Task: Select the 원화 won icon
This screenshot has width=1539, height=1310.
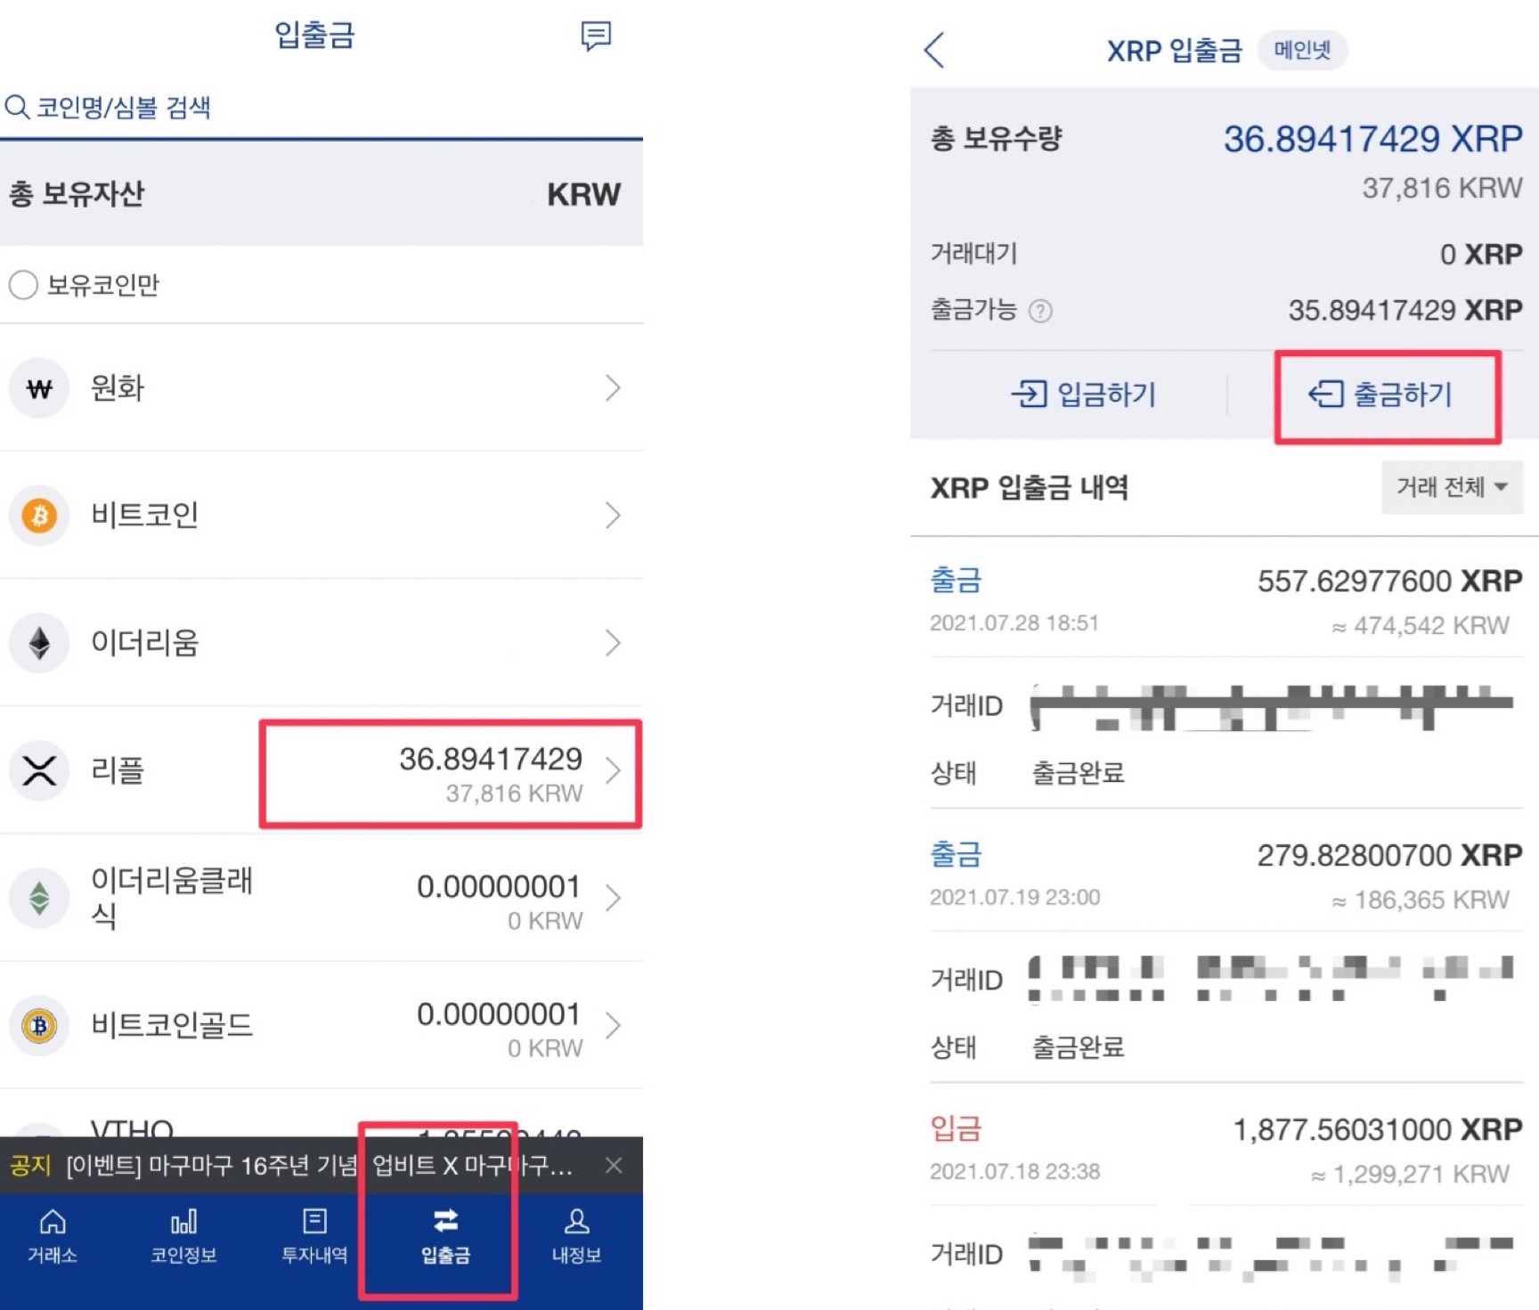Action: coord(39,388)
